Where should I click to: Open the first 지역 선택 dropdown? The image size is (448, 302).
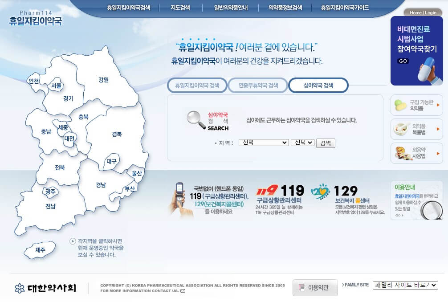[264, 142]
